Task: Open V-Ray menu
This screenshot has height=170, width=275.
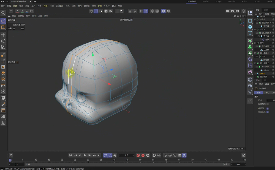Action: click(107, 6)
